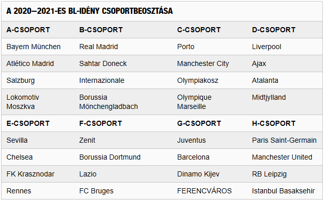
Task: Select the E-CSOPORT header
Action: [28, 123]
